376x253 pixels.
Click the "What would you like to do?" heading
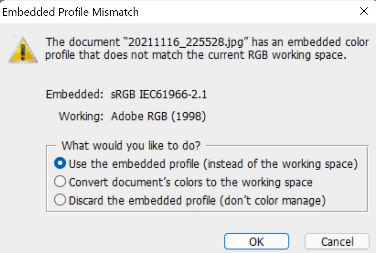point(131,146)
